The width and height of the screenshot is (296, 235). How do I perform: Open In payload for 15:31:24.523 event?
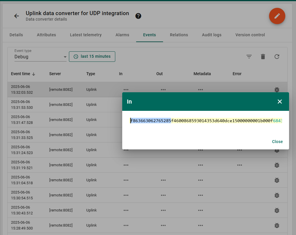[x=126, y=150]
